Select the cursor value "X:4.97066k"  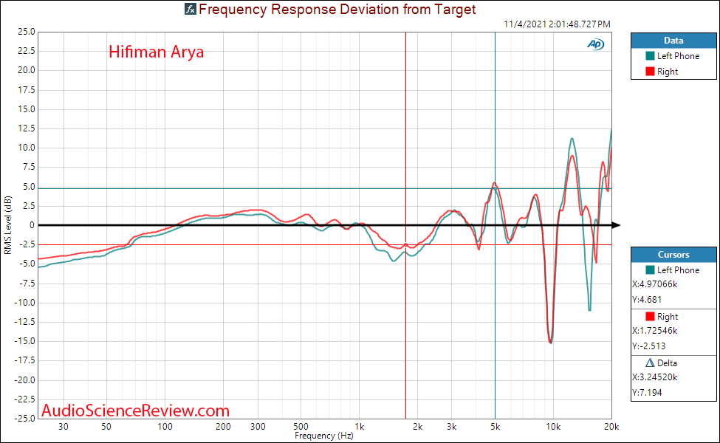[655, 284]
